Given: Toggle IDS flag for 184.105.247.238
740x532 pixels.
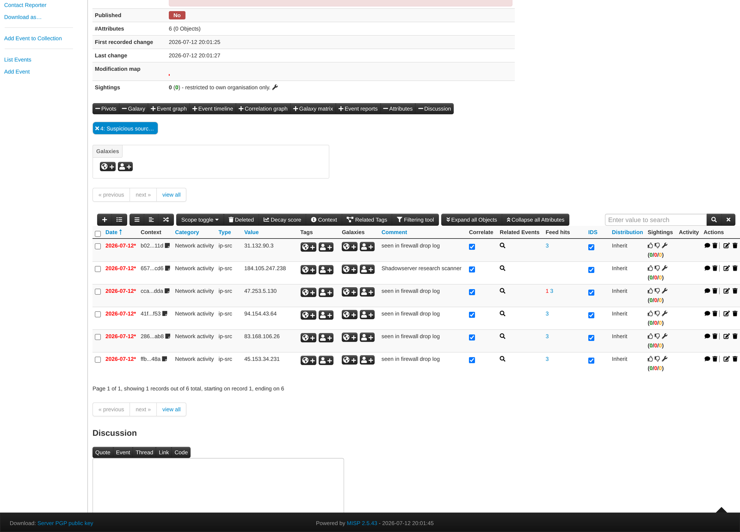Looking at the screenshot, I should click(x=591, y=270).
